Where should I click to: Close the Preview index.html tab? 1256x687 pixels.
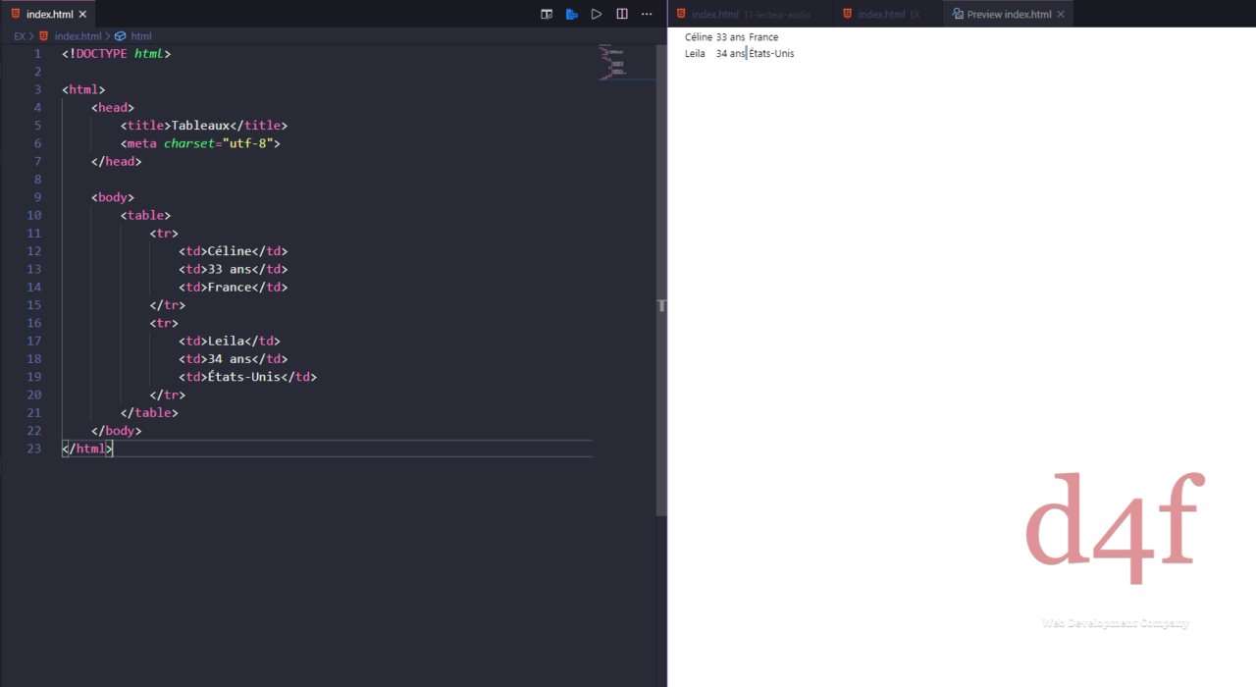point(1061,15)
